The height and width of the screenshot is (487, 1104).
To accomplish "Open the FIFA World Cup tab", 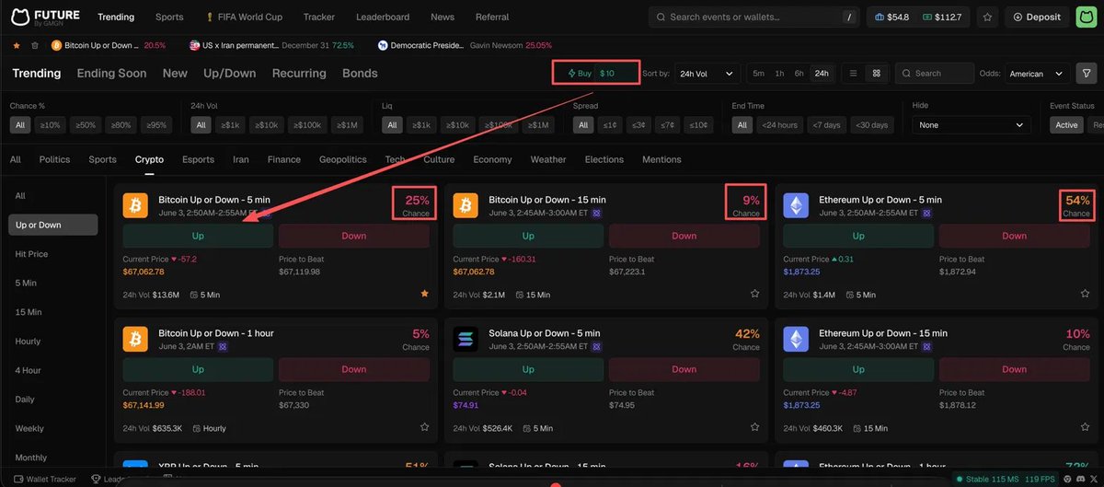I will [245, 17].
